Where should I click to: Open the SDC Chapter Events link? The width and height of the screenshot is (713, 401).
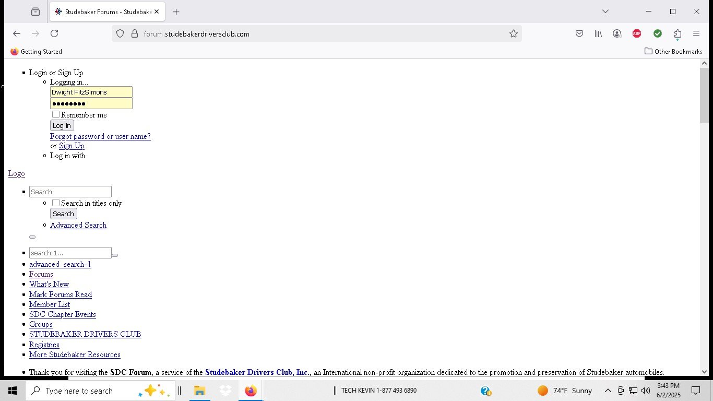click(x=63, y=314)
